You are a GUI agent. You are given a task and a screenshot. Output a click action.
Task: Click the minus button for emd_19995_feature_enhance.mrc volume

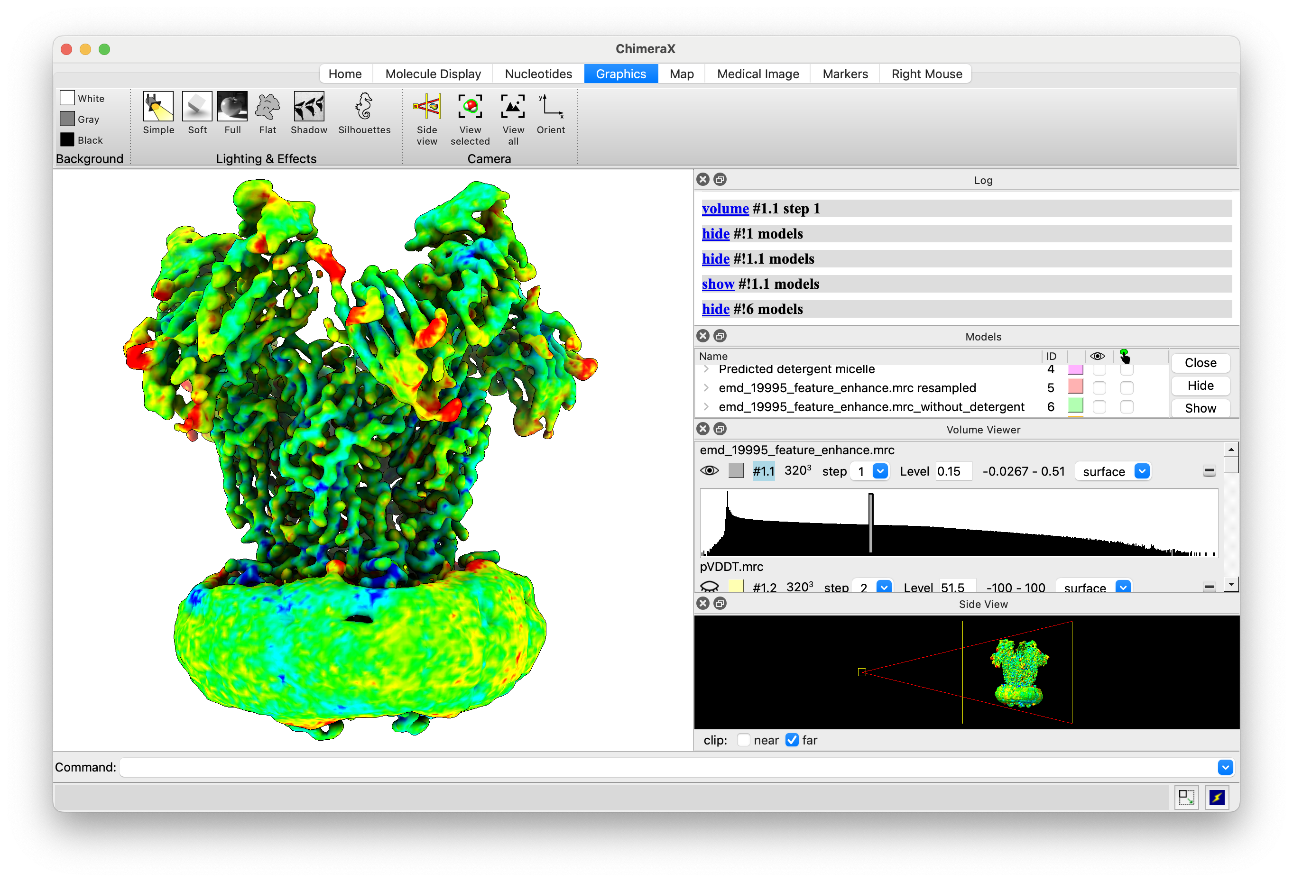click(x=1209, y=472)
